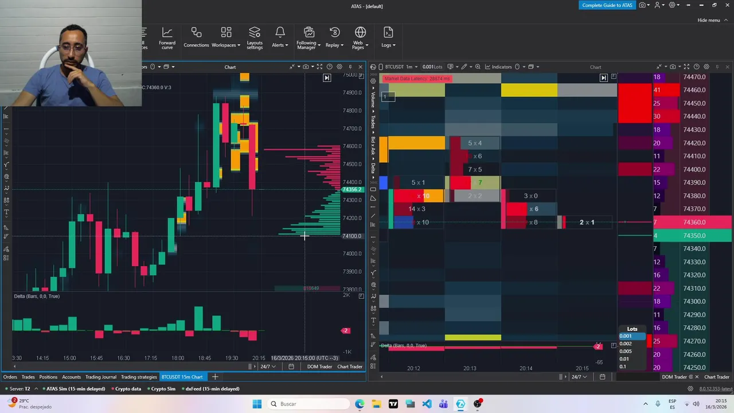Click the zoom magnifier in right chart toolbar
The image size is (734, 413).
click(478, 67)
